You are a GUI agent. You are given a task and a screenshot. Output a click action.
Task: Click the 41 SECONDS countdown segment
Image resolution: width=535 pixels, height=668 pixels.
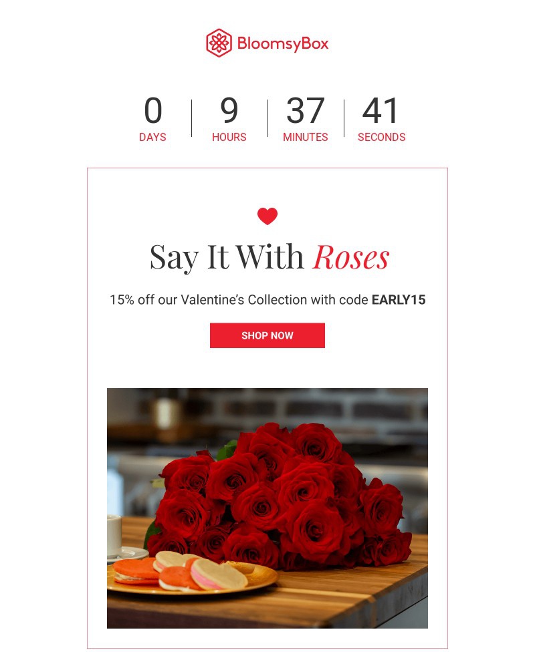pyautogui.click(x=381, y=119)
